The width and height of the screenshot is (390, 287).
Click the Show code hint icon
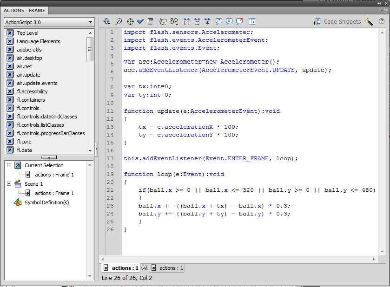tap(163, 22)
